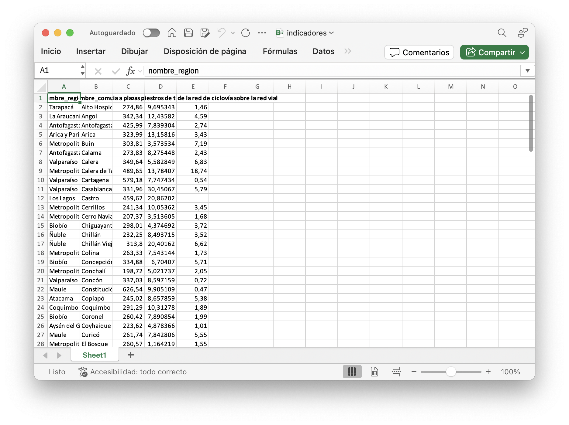Add a new sheet with plus button

131,355
